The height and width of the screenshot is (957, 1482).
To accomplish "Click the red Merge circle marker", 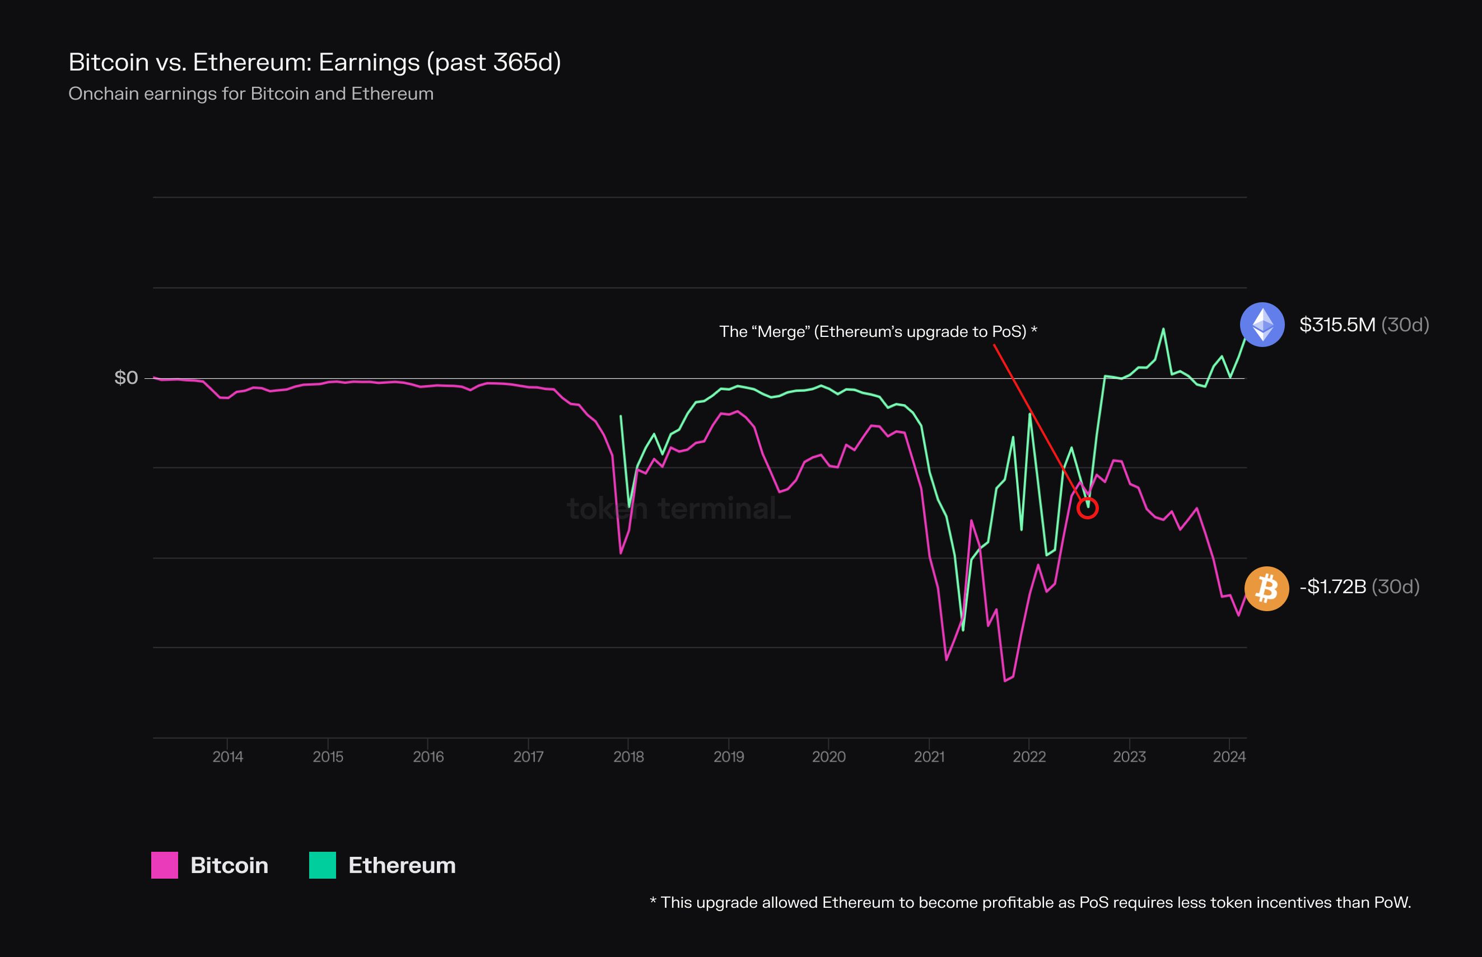I will click(x=1087, y=508).
